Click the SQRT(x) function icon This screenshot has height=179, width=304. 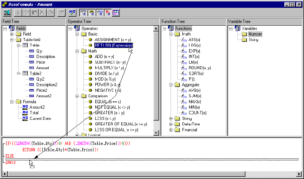click(184, 74)
